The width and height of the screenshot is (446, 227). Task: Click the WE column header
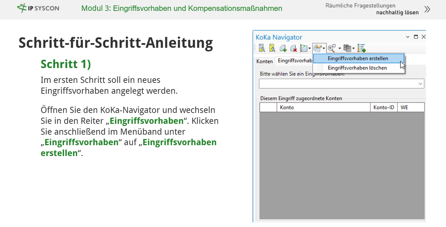tap(411, 108)
